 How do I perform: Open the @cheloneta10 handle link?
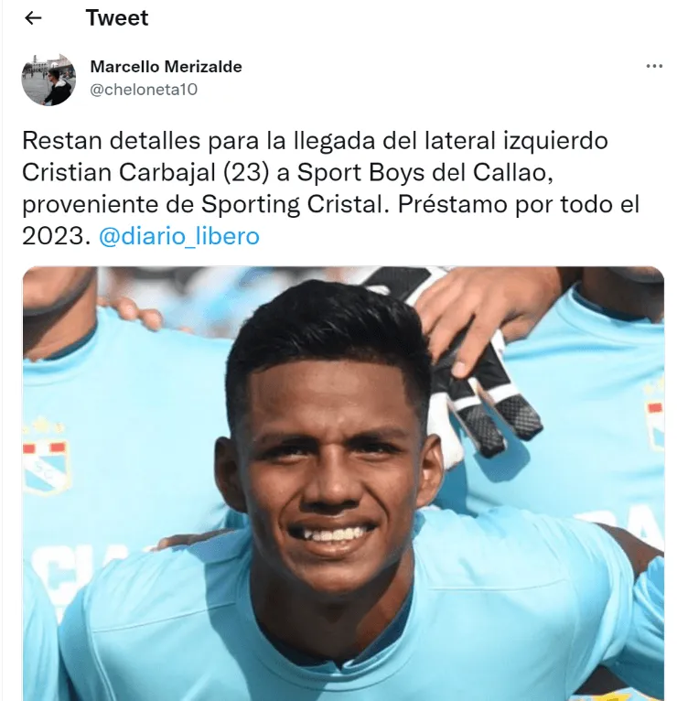[144, 90]
